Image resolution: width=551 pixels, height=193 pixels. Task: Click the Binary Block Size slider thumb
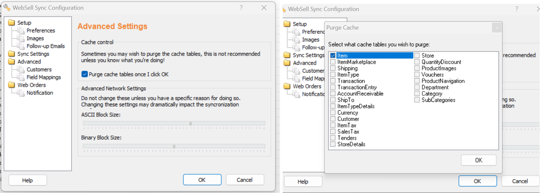[174, 146]
